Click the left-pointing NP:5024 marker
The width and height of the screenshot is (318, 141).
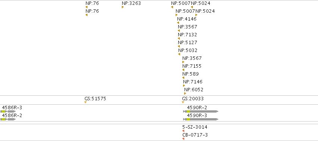192,7
